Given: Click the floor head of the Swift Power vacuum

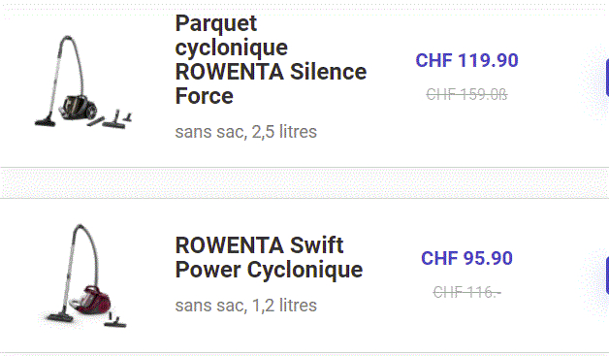Looking at the screenshot, I should click(59, 317).
